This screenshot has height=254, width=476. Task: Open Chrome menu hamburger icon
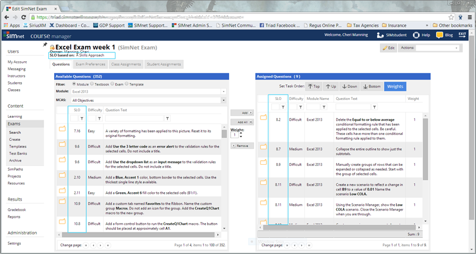point(470,17)
